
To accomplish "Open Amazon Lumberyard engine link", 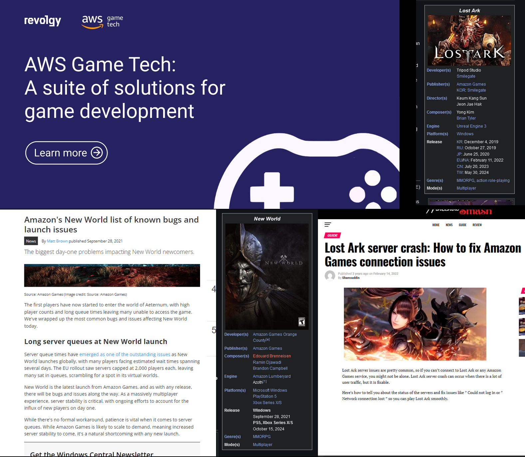I will pos(272,376).
